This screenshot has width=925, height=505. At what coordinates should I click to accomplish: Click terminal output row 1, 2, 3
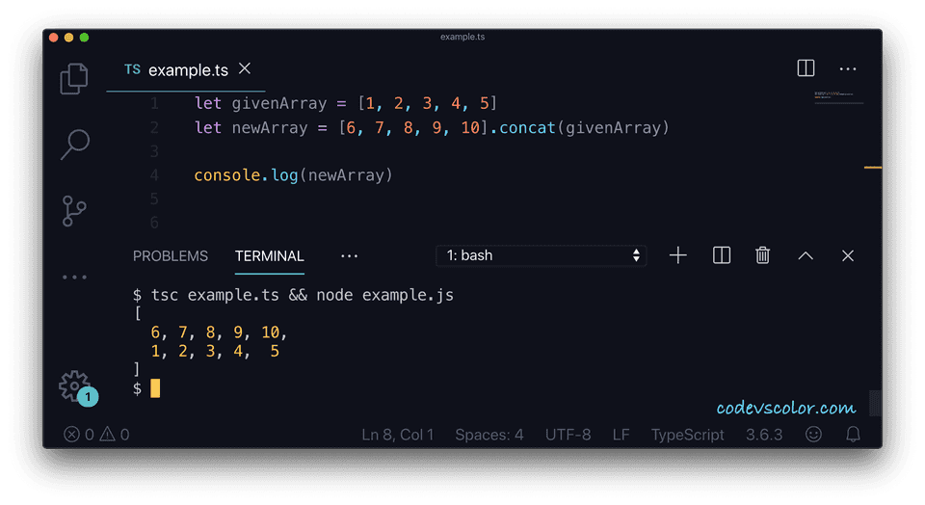coord(215,352)
